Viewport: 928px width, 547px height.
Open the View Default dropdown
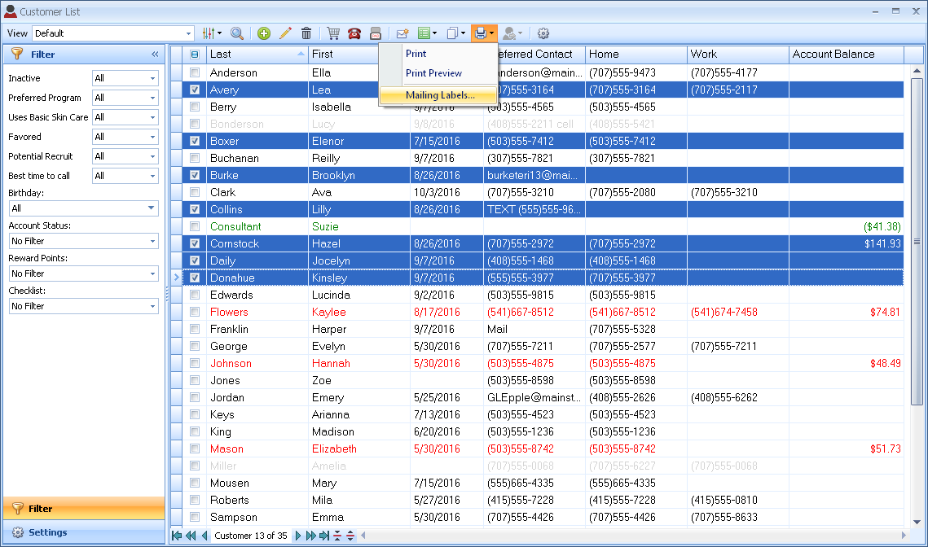pos(188,33)
